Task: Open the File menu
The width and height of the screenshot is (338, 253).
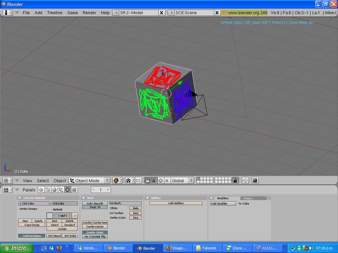Action: [x=26, y=13]
